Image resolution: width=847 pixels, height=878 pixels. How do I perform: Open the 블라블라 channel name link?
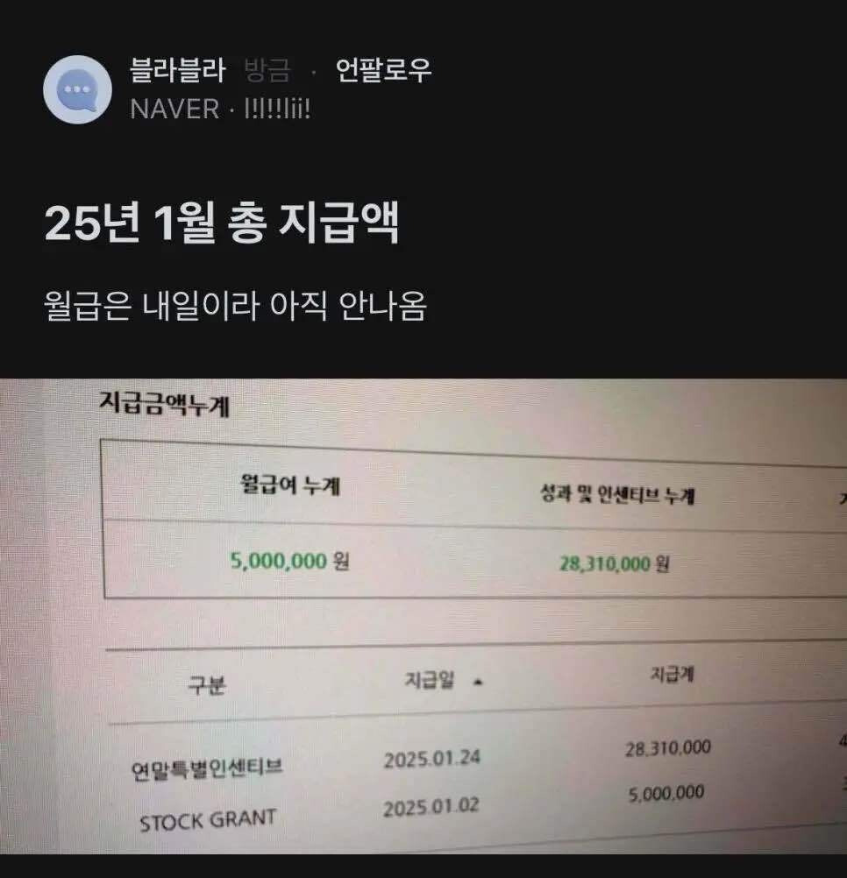pos(177,71)
